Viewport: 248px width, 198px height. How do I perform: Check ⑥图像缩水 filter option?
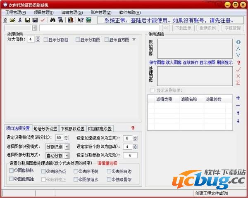click(x=76, y=179)
